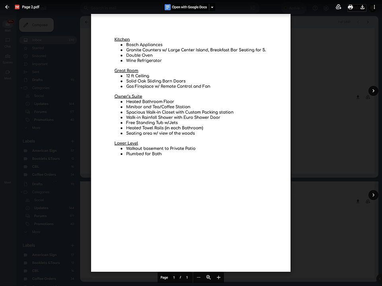Zoom out using the minus icon
Screen dimensions: 382x286
coord(199,277)
